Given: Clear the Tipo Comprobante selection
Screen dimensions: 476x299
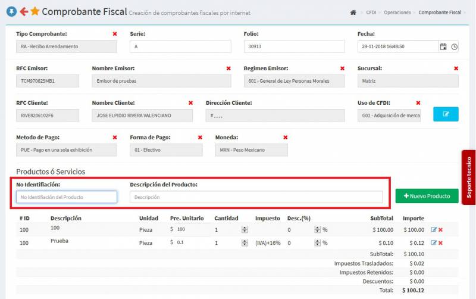Looking at the screenshot, I should tap(115, 34).
